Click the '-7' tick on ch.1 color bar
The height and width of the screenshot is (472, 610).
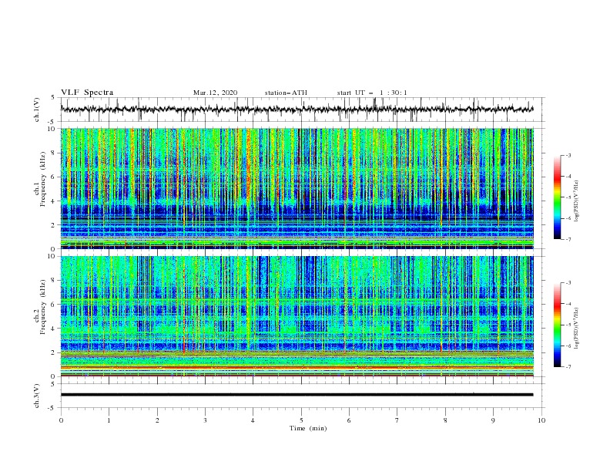tap(568, 239)
